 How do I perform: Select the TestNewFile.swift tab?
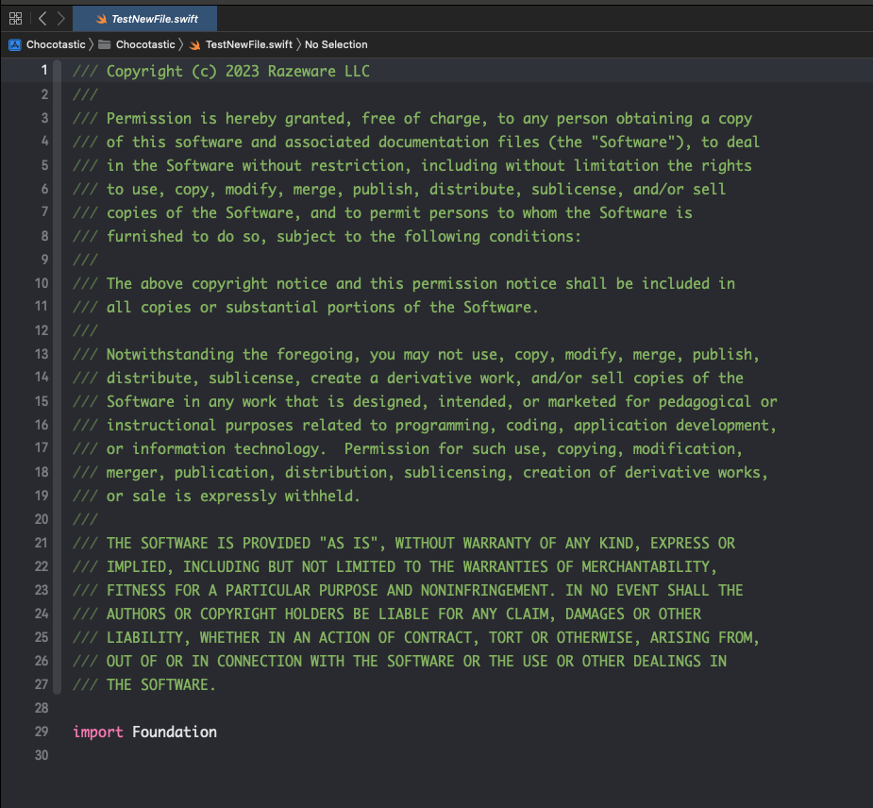point(145,19)
